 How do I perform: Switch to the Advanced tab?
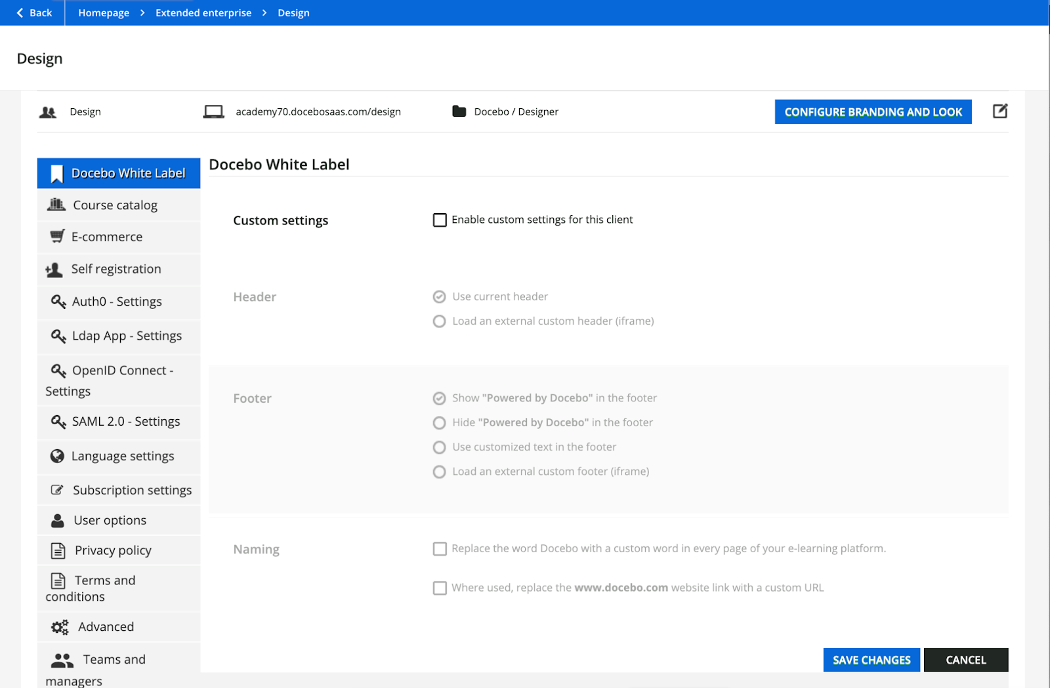(119, 626)
